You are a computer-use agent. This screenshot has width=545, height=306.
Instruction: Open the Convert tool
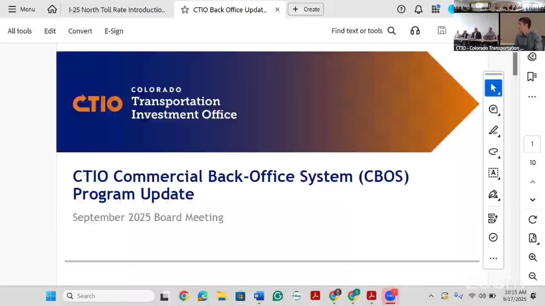[80, 31]
